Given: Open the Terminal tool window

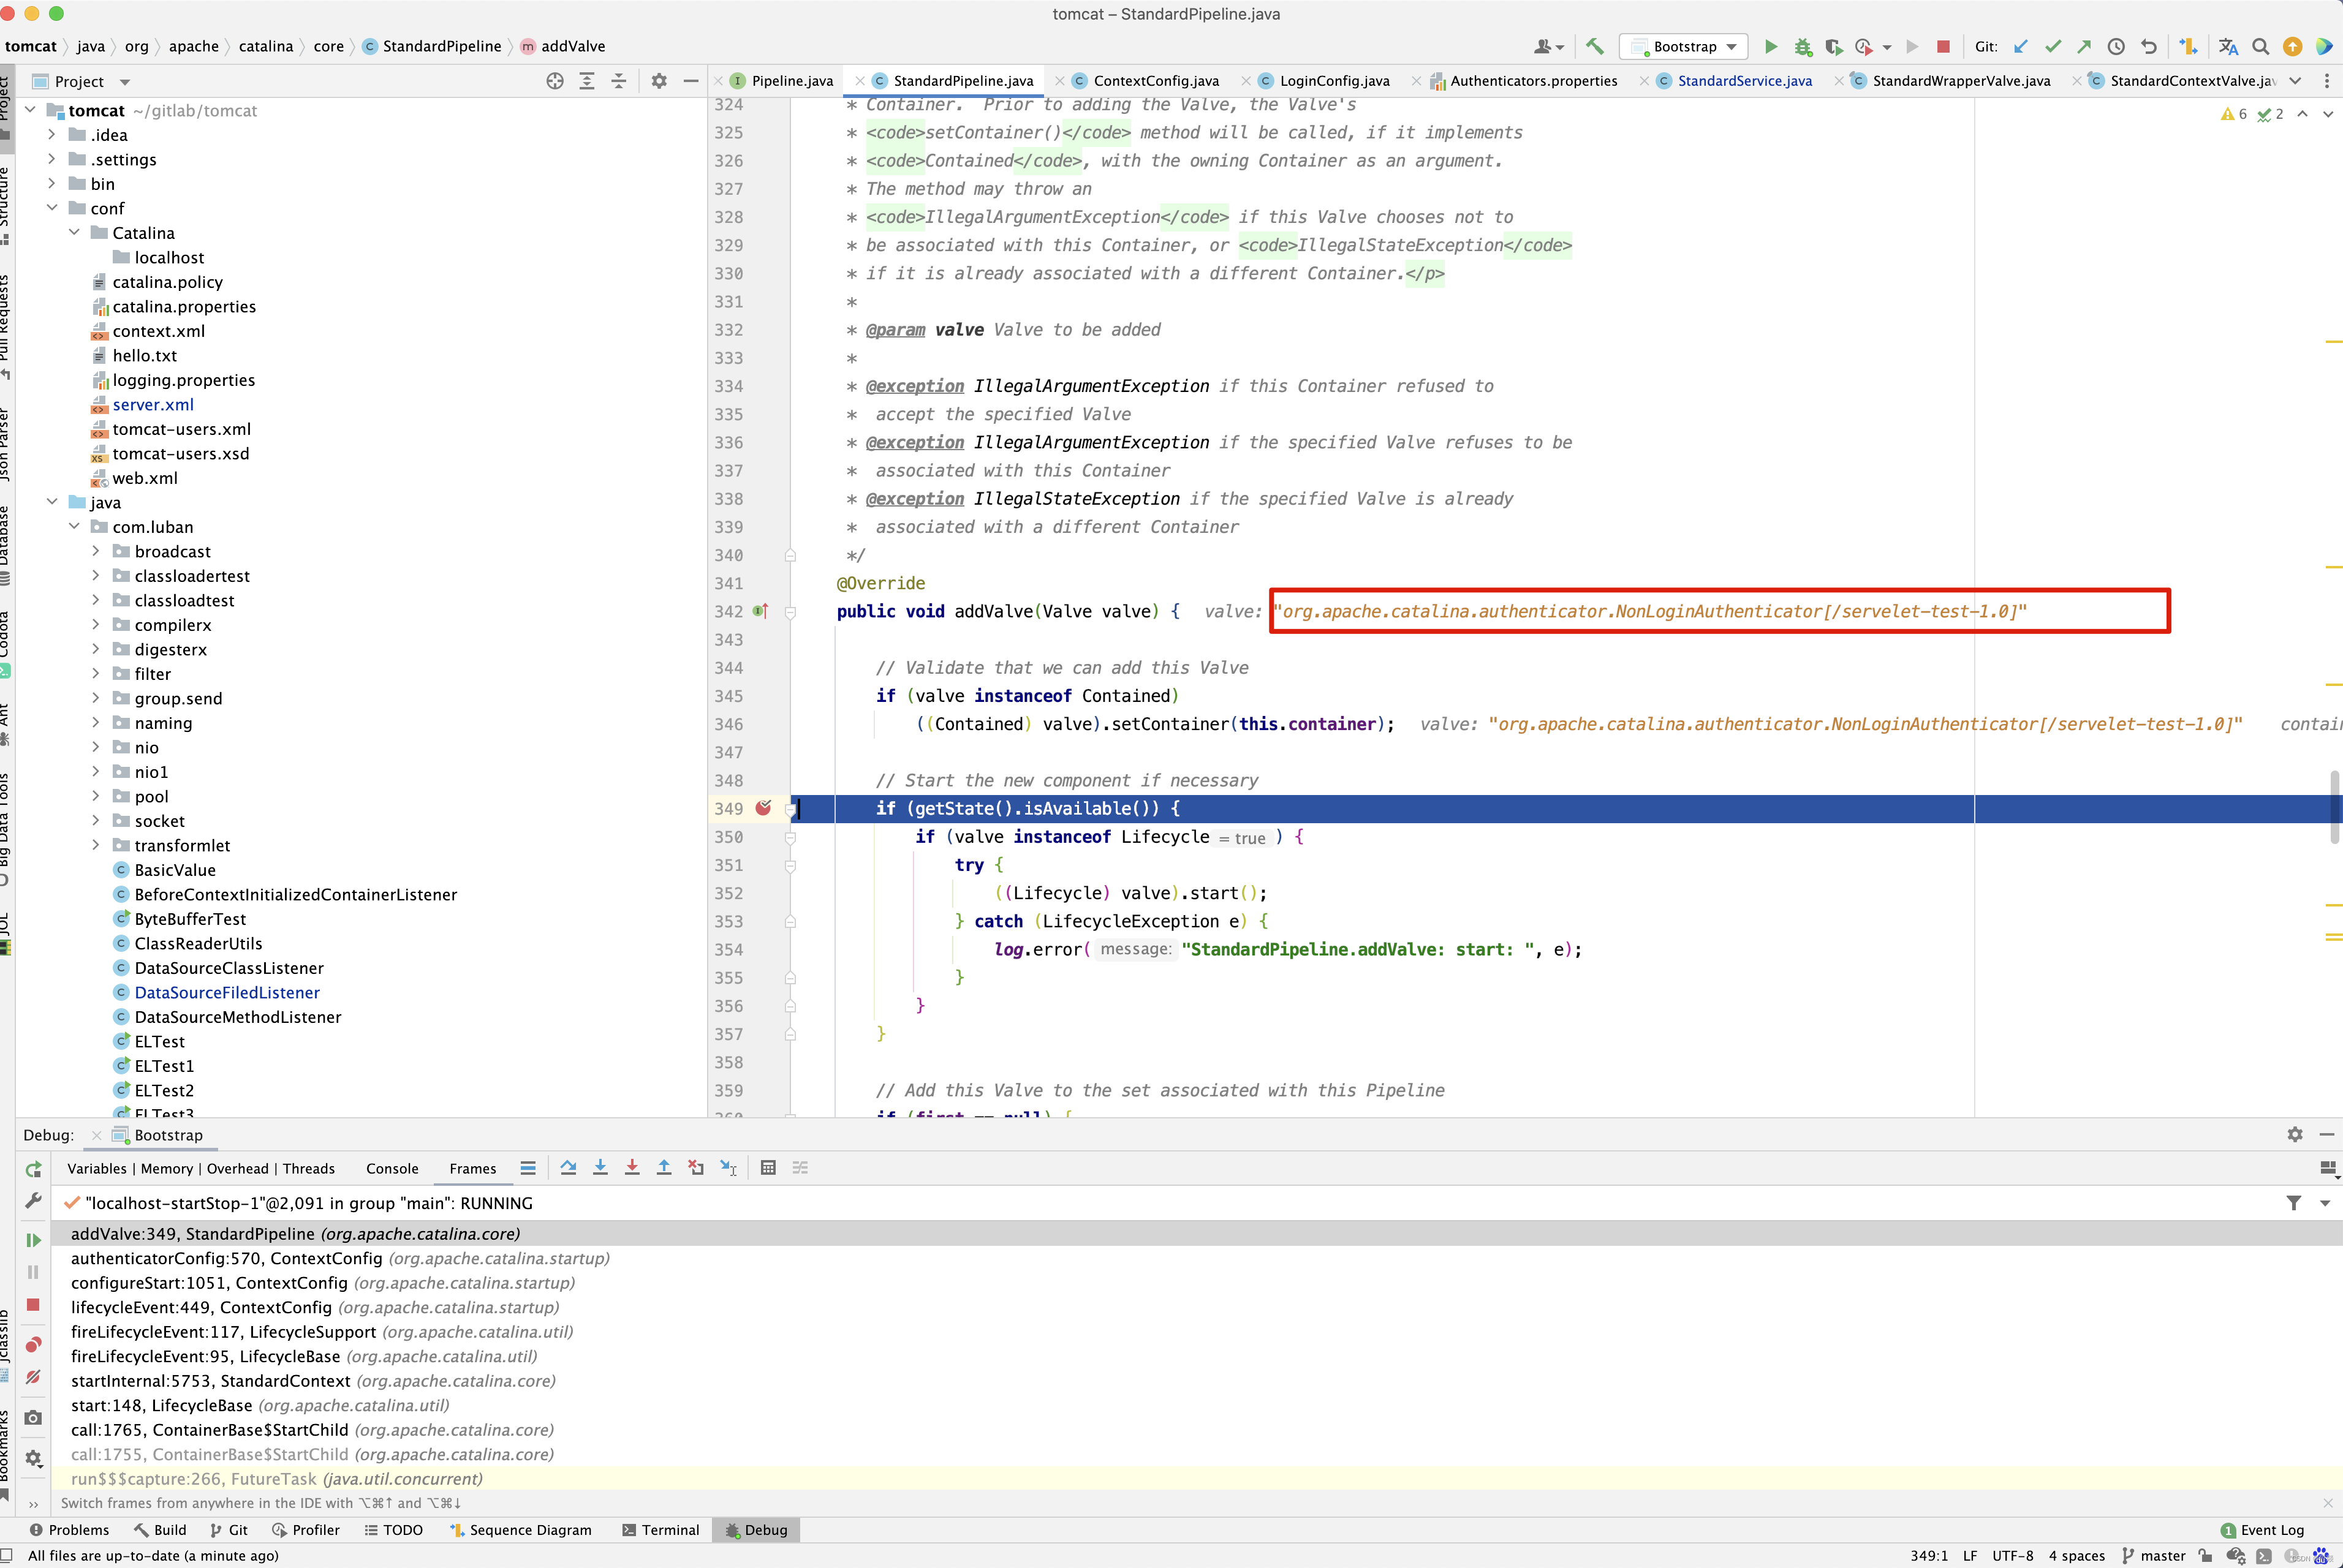Looking at the screenshot, I should click(661, 1530).
